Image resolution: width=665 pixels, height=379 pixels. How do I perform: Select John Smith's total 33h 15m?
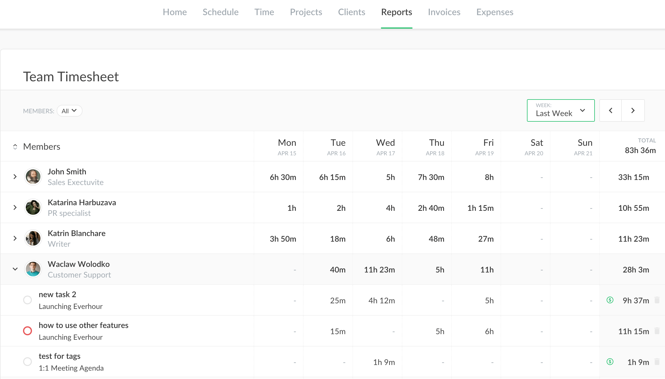coord(634,177)
